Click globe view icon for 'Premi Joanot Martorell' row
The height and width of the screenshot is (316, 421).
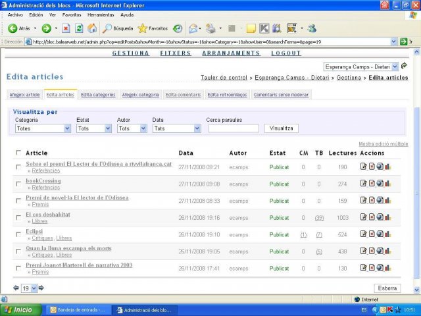(x=380, y=268)
